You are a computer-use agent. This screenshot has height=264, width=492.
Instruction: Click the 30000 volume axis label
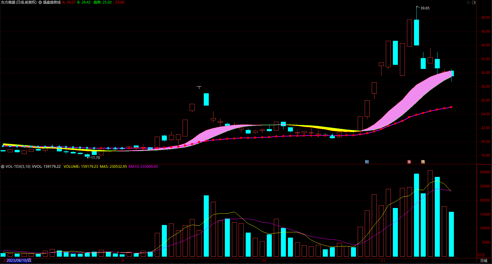point(485,172)
